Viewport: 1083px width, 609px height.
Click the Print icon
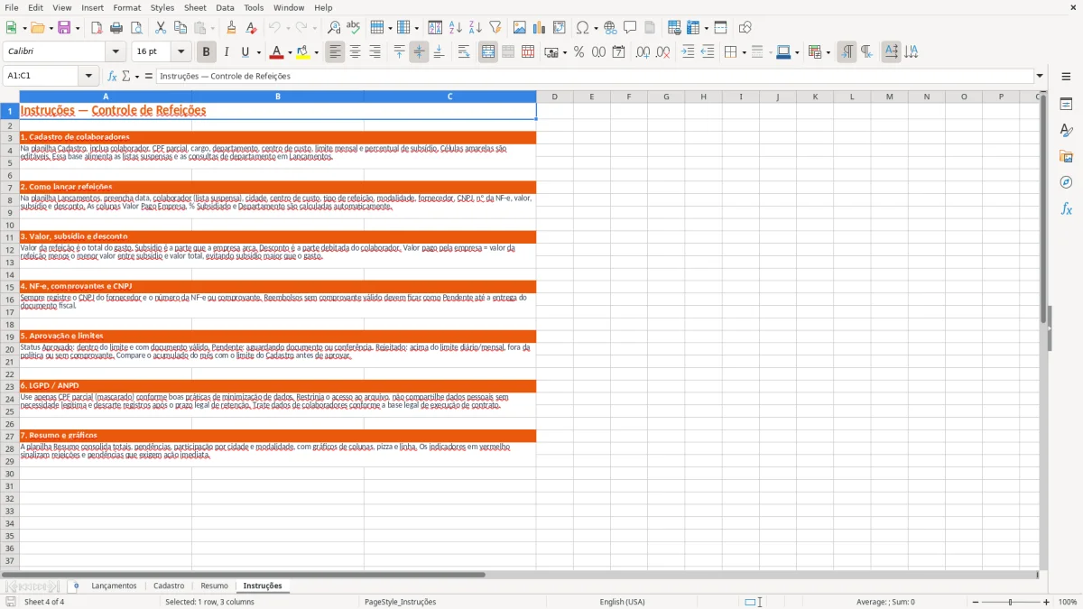116,28
